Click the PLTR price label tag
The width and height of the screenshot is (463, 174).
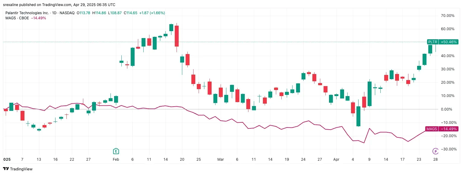tap(433, 42)
